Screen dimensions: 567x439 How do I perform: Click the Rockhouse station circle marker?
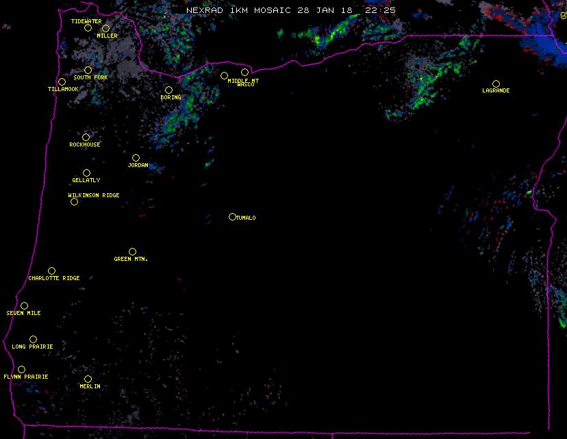[86, 137]
